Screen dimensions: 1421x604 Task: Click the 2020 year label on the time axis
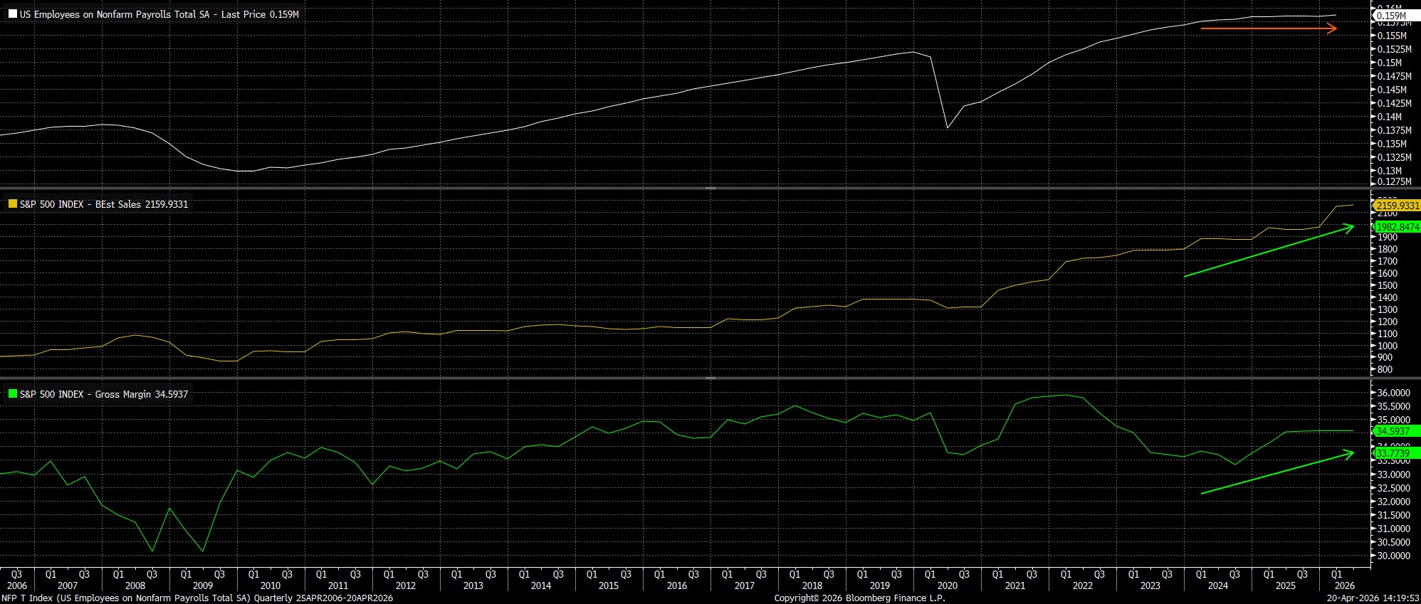click(x=947, y=586)
